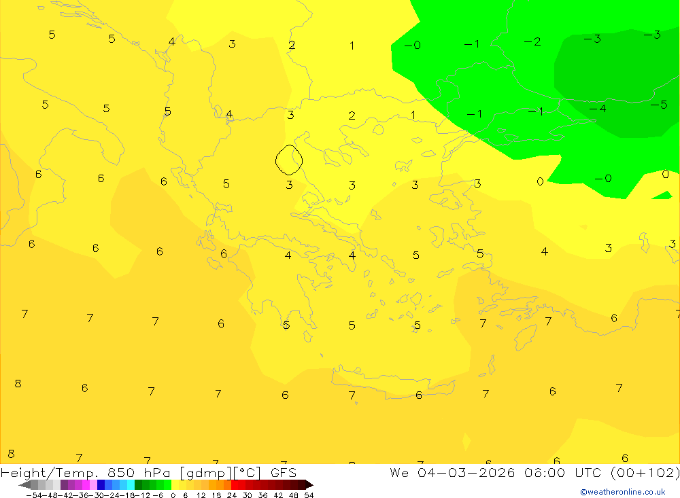Click the "Height/Temp. 850 hPa" chart title

[x=86, y=473]
